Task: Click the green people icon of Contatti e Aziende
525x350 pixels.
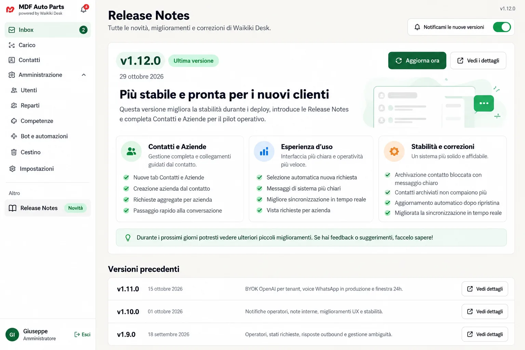Action: (x=131, y=151)
